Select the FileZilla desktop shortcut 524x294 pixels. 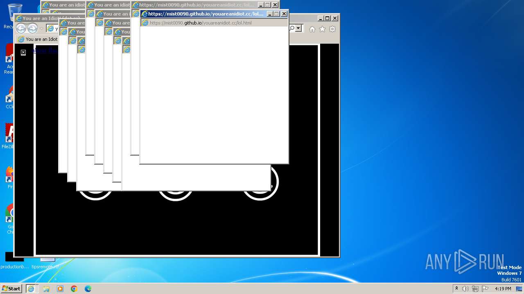pyautogui.click(x=8, y=136)
